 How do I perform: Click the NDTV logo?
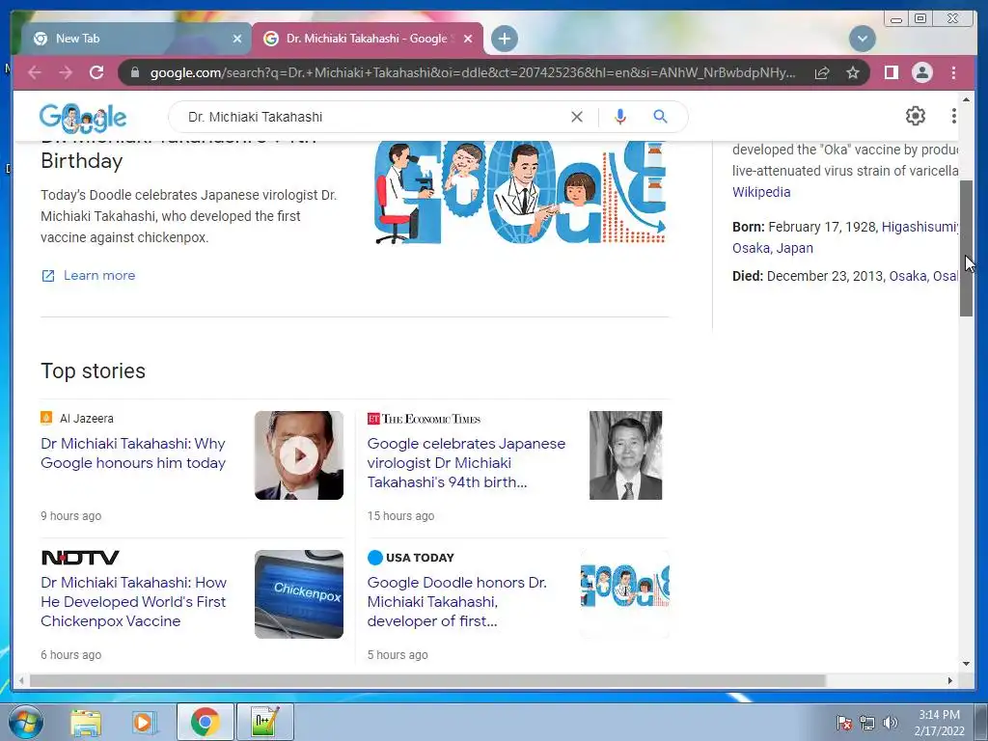point(80,558)
